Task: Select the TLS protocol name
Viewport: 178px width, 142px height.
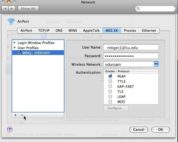Action: [120, 92]
